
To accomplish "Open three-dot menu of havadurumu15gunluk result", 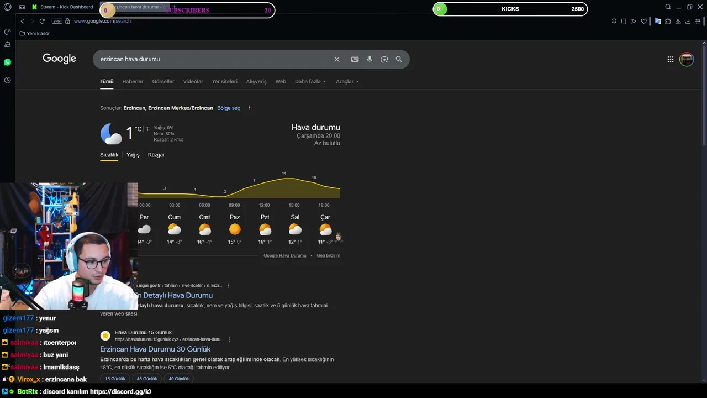I will pyautogui.click(x=230, y=339).
